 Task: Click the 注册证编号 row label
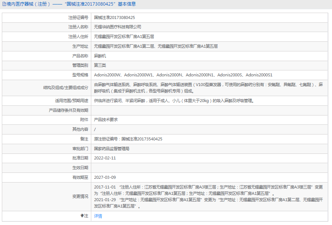click(x=78, y=18)
